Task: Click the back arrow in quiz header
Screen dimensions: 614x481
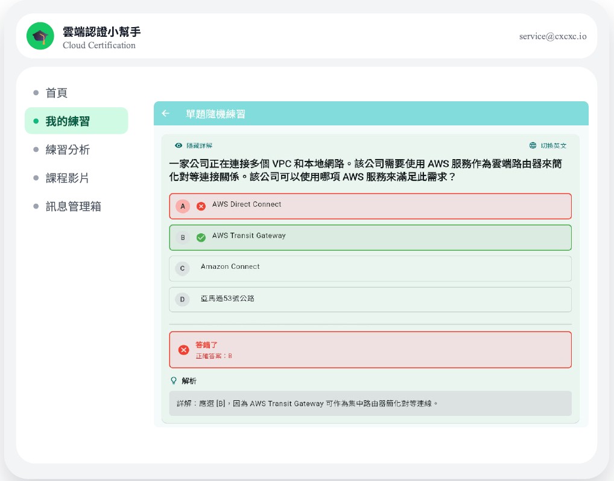Action: coord(166,113)
